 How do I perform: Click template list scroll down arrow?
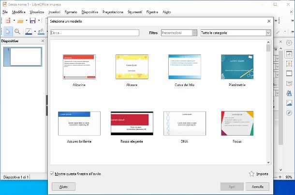tap(268, 163)
